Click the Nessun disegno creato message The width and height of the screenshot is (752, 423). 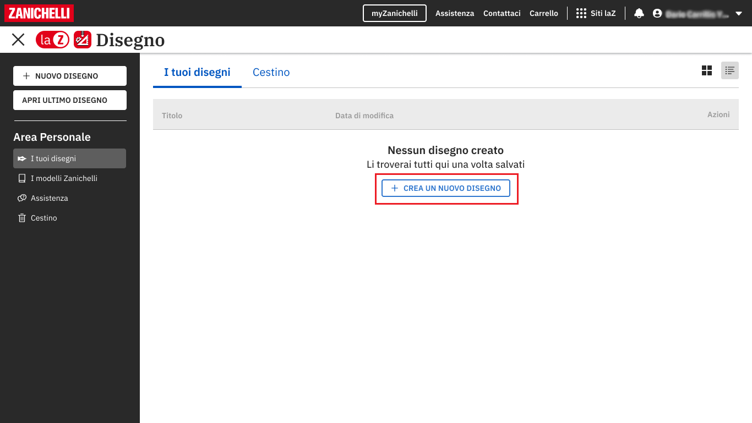[446, 150]
